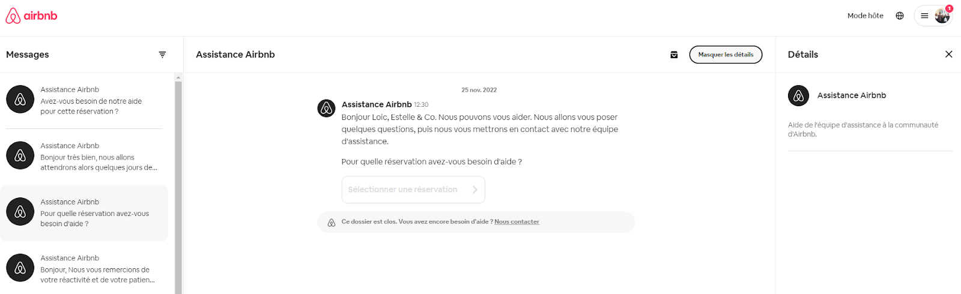
Task: Open the Airbnb home logo
Action: (x=32, y=16)
